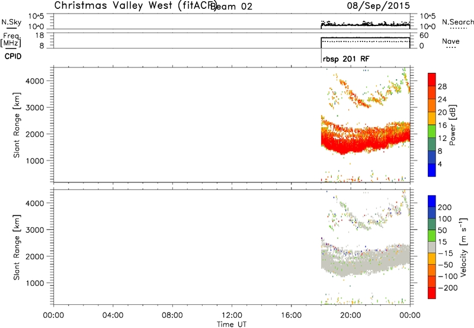Pick the gray segment of velocity color bar
Viewport: 474px width, 328px height.
(x=432, y=247)
